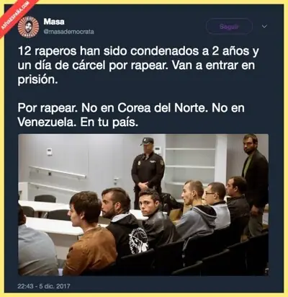Click the tweet date 5 dic. 2017
Screen dimensions: 288x297
click(55, 286)
